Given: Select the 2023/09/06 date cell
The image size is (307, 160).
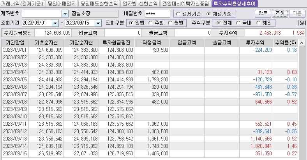Looking at the screenshot, I should tap(15, 87).
